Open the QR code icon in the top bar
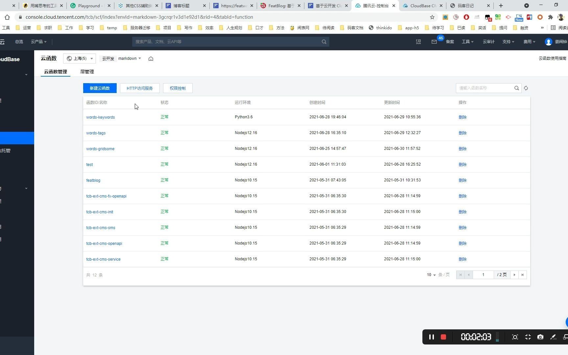Image resolution: width=568 pixels, height=355 pixels. click(x=418, y=42)
